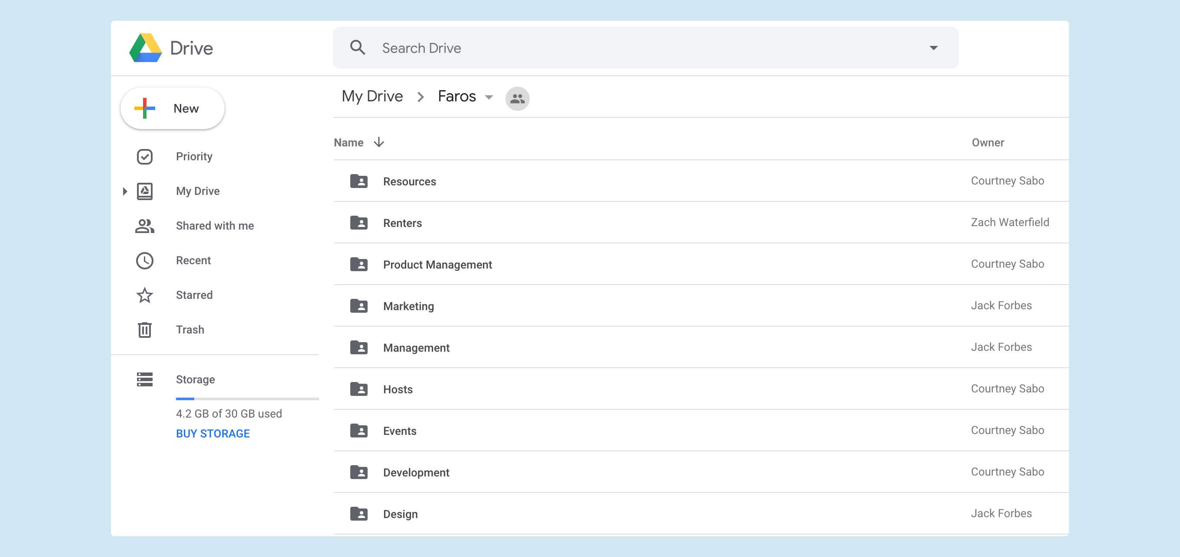Click the Trash bin icon
This screenshot has width=1180, height=557.
coord(145,330)
